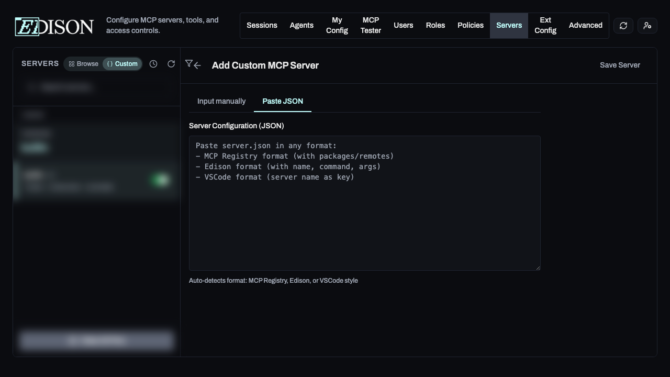670x377 pixels.
Task: Click the Save Server button
Action: click(x=620, y=65)
